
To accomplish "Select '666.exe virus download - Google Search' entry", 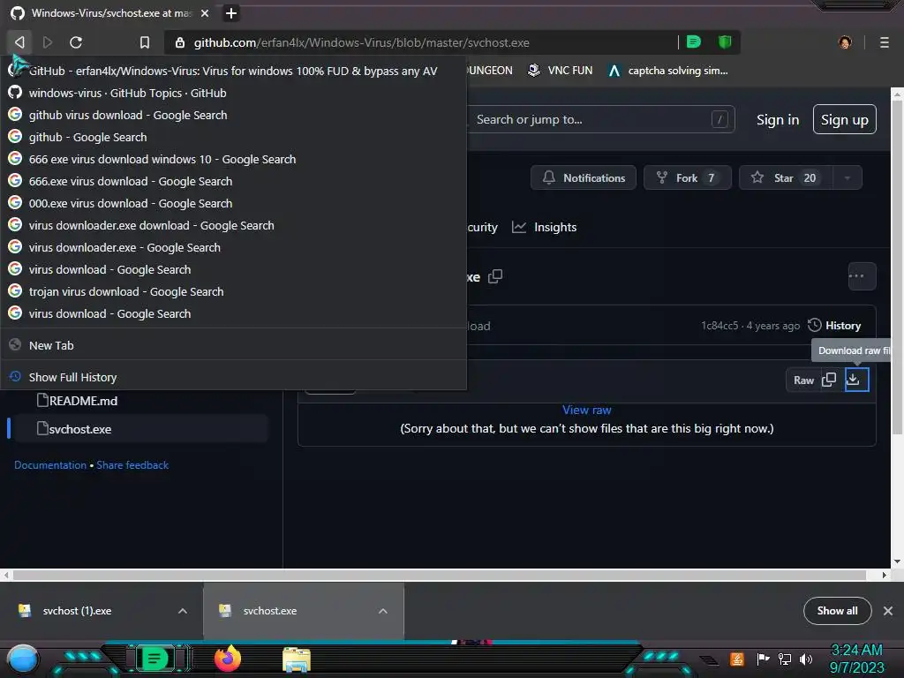I will point(233,181).
